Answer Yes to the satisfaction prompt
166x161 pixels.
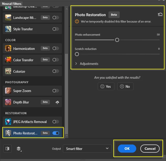106,86
